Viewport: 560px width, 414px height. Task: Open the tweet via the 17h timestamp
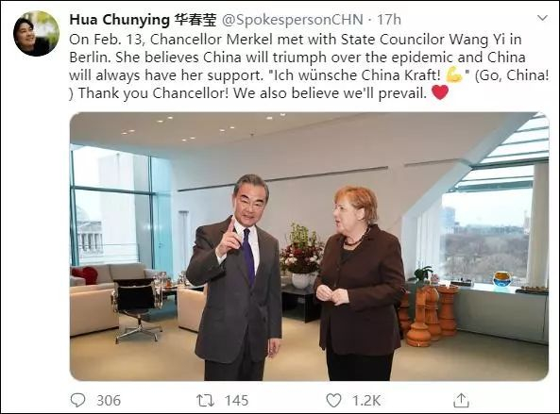point(389,20)
